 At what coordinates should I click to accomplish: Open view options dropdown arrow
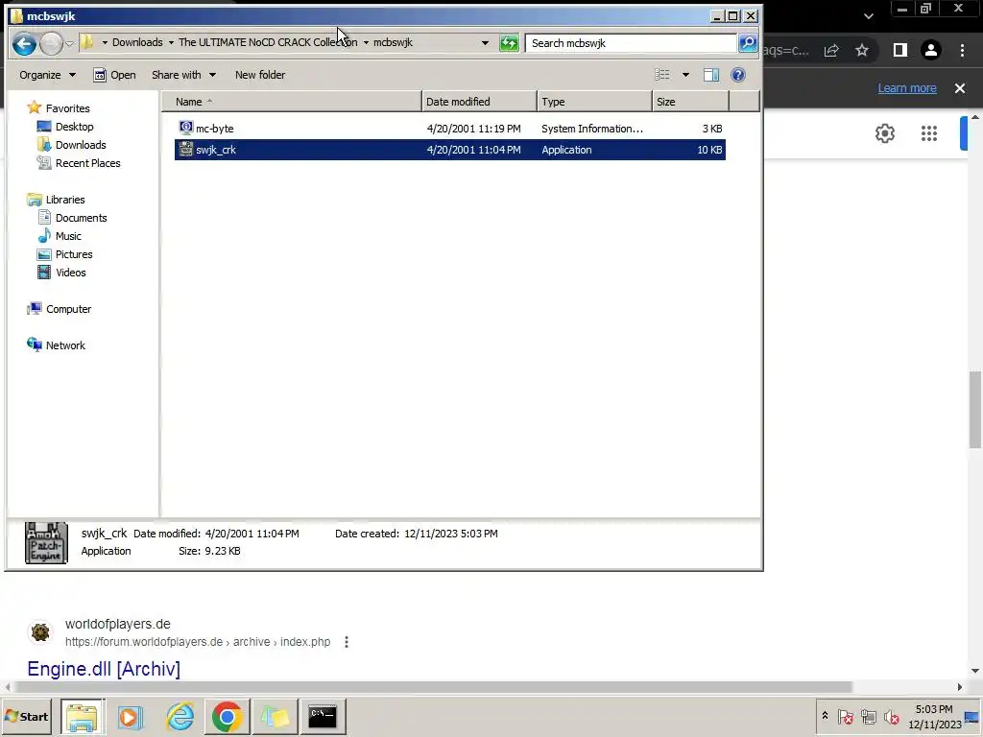685,75
